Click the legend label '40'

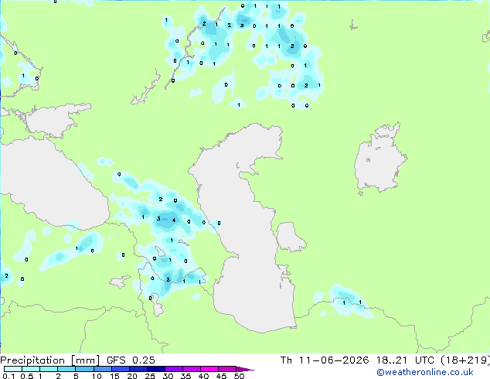pyautogui.click(x=203, y=376)
